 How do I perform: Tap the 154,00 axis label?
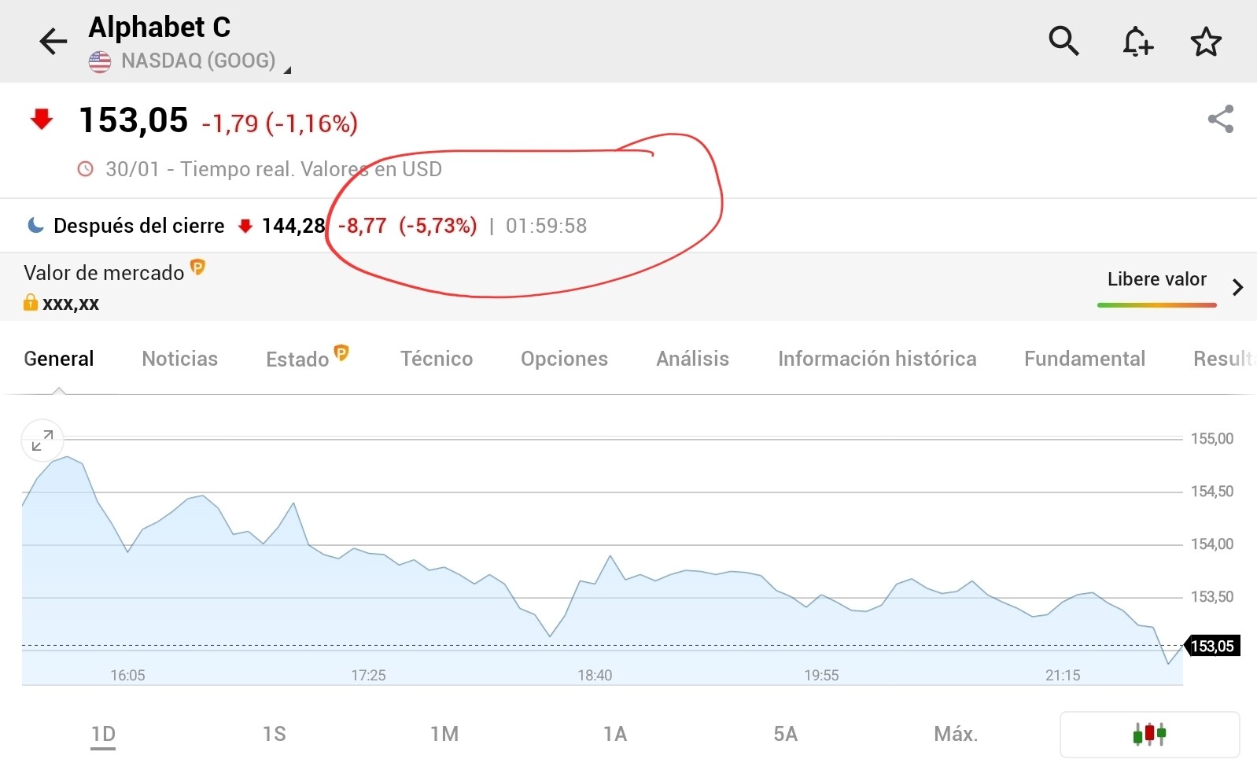(x=1212, y=544)
